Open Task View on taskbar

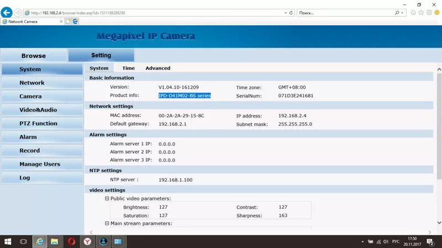pos(23,241)
